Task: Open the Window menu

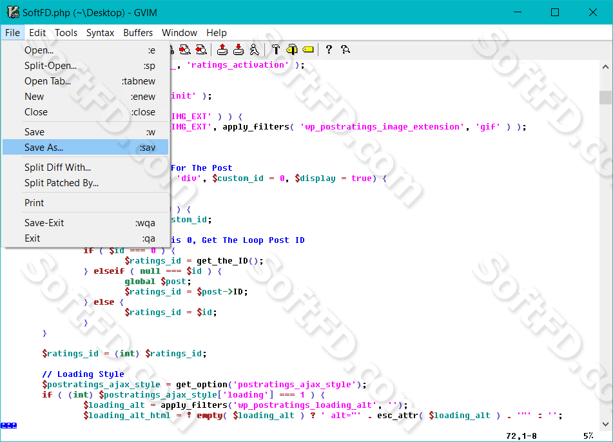Action: pos(179,33)
